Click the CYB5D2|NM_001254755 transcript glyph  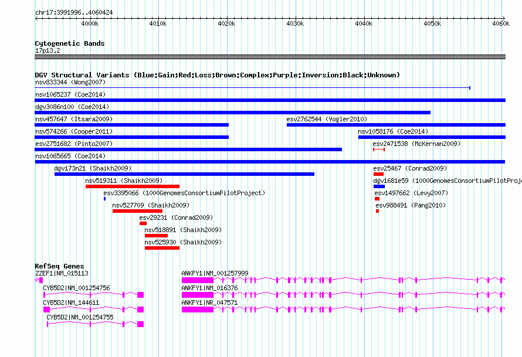[95, 324]
